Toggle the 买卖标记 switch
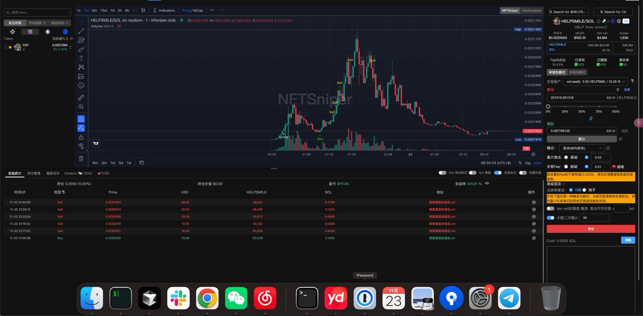The image size is (643, 316). coord(498,173)
